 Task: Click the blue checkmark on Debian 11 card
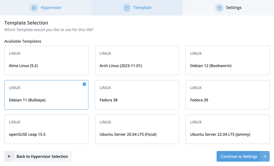(x=84, y=84)
